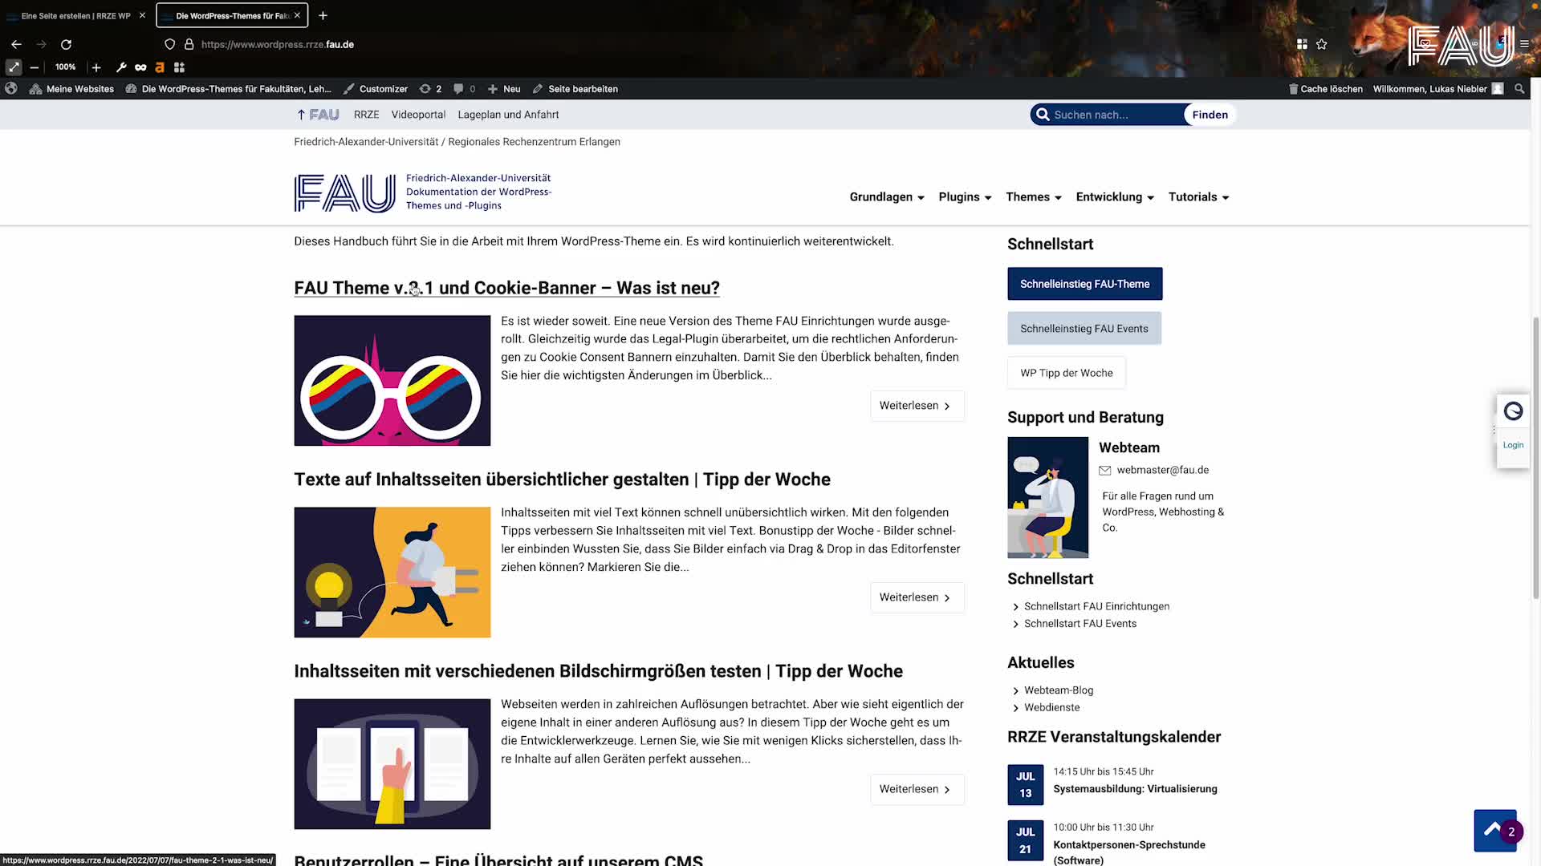Click the wrench icon in the browser toolbar
Screen dimensions: 1541x866
pyautogui.click(x=121, y=67)
